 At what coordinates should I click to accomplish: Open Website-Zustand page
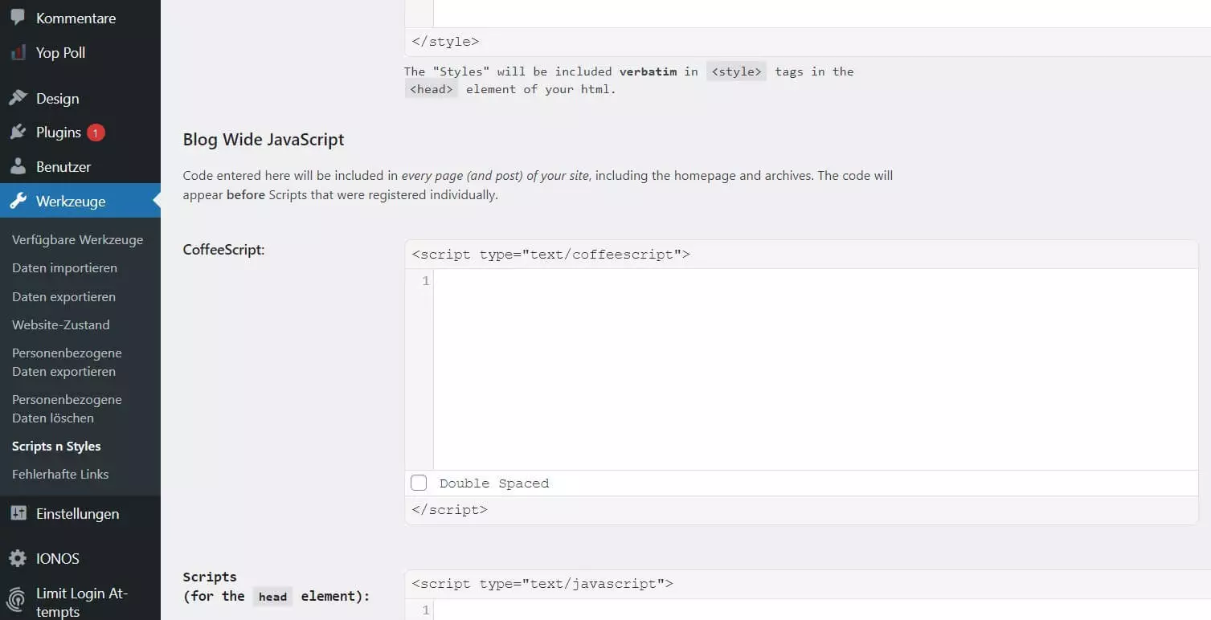coord(61,324)
